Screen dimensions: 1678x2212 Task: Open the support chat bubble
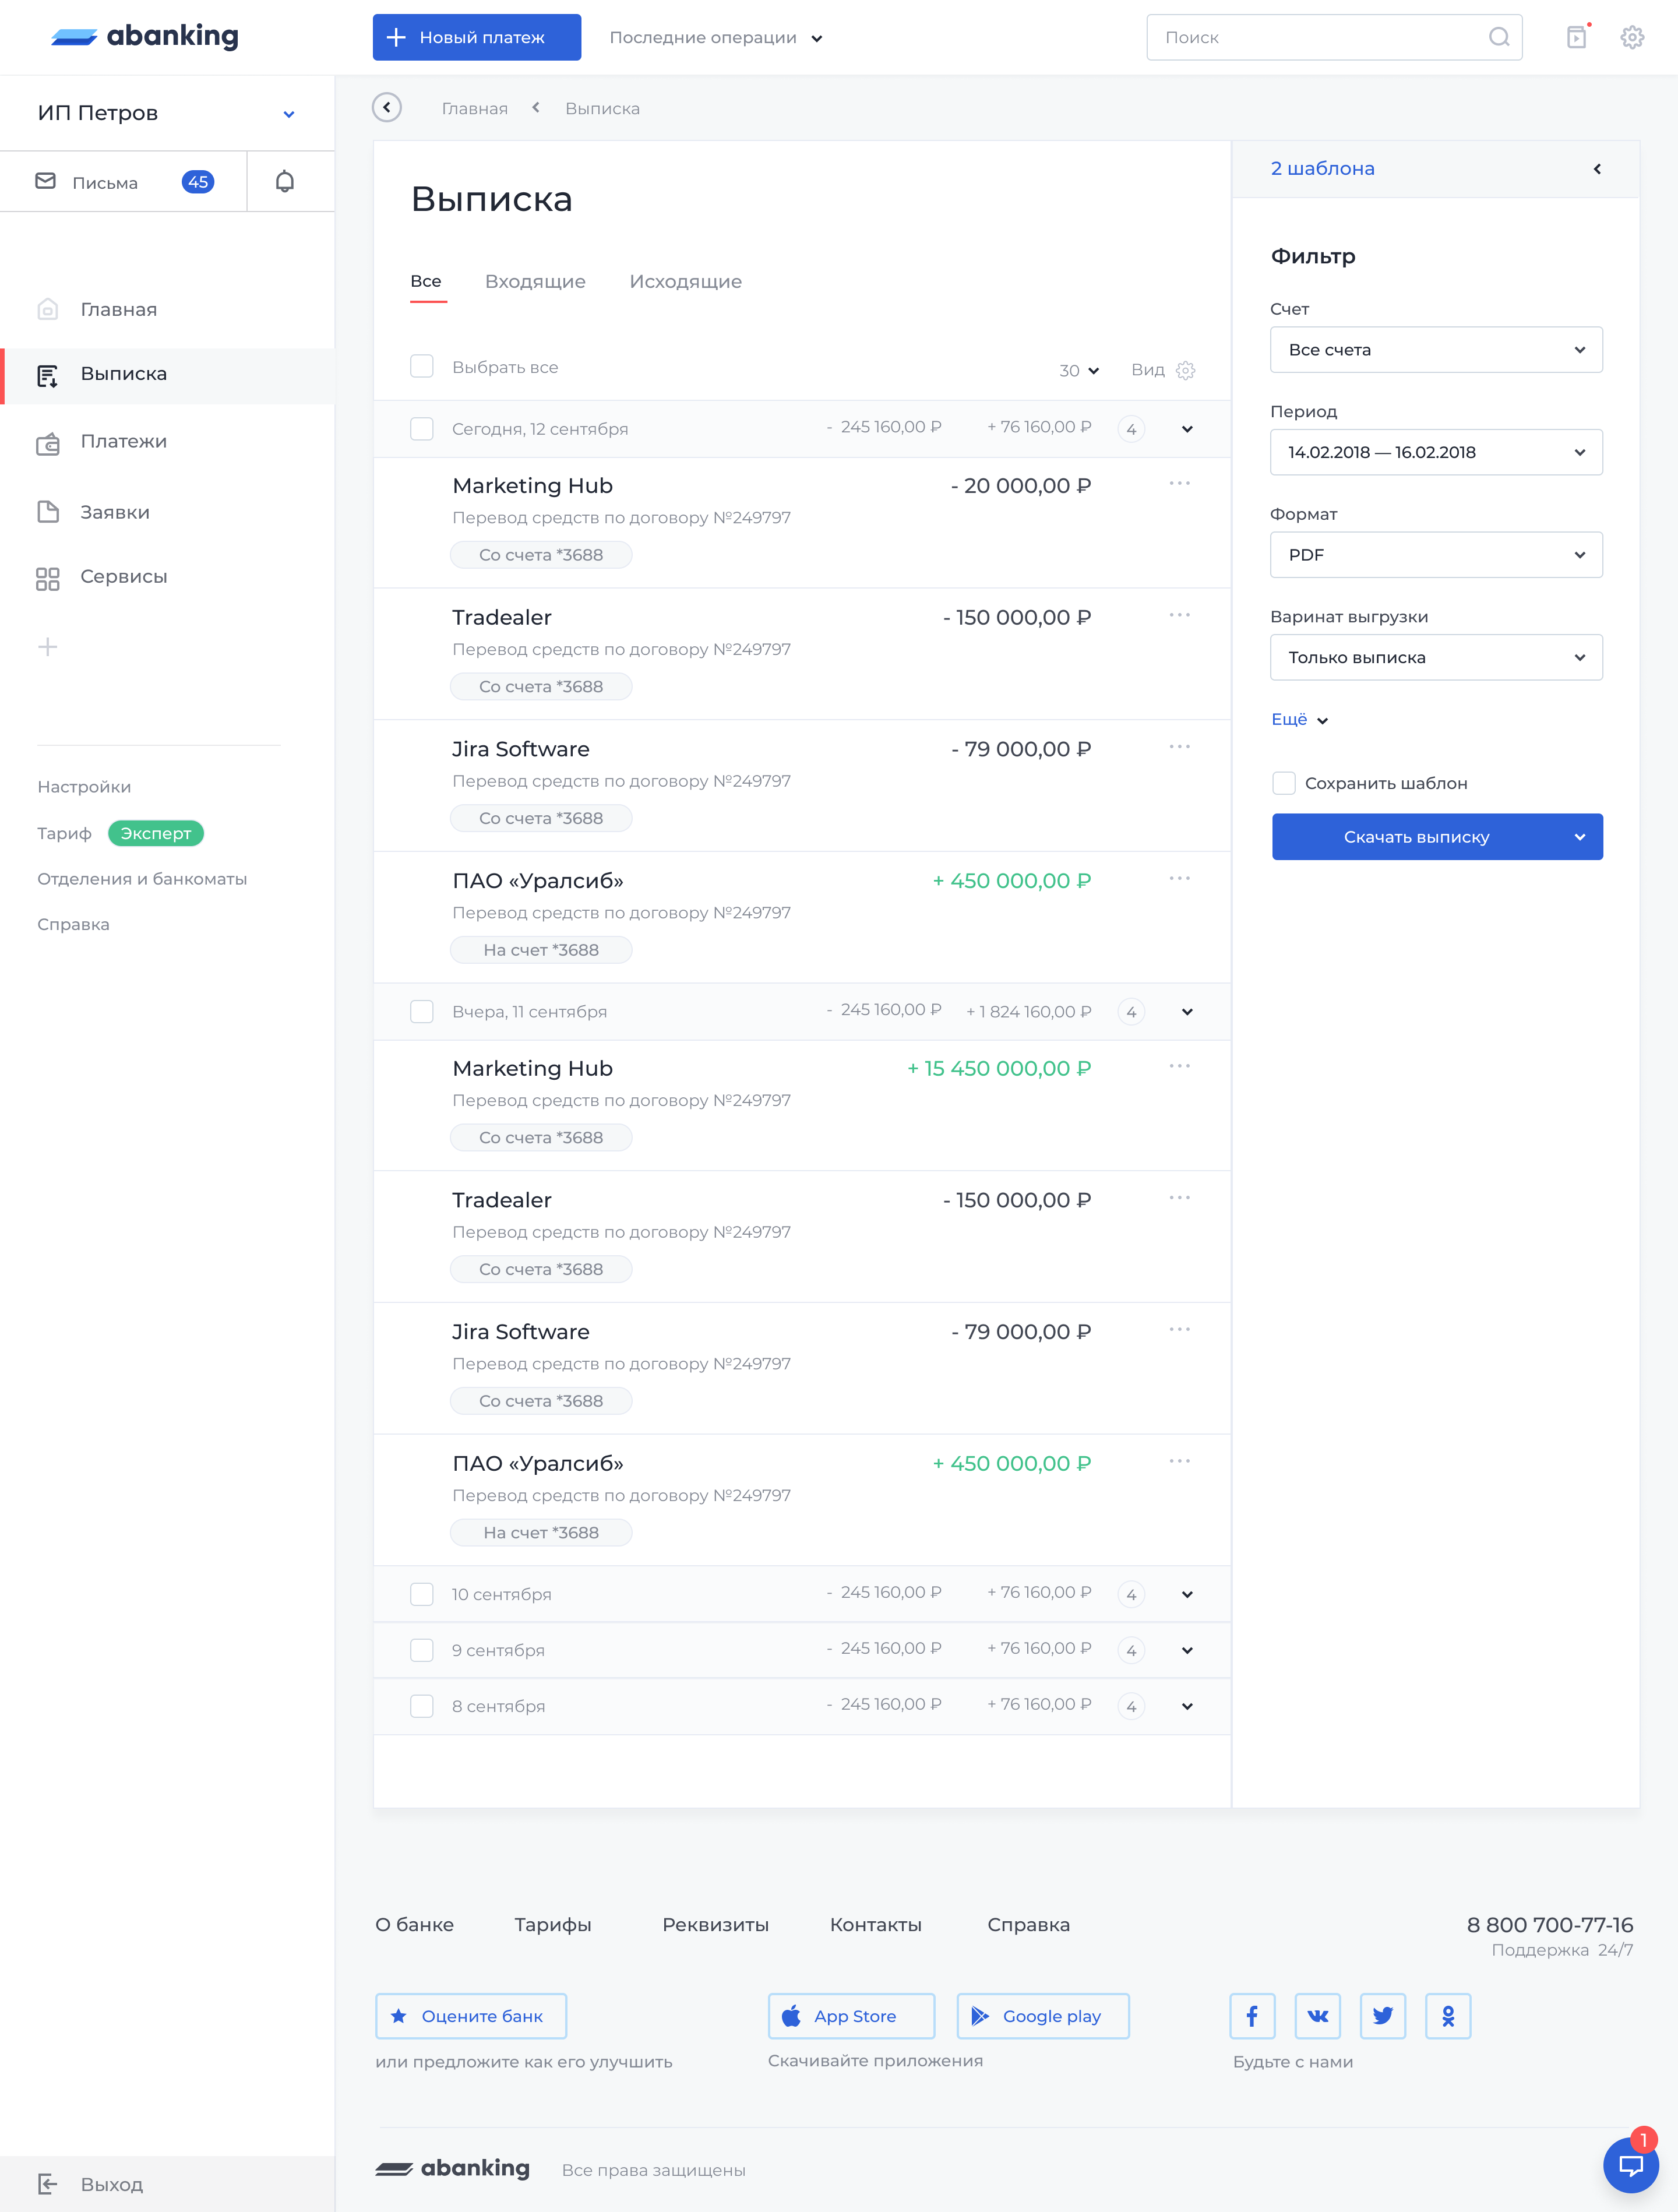1631,2165
